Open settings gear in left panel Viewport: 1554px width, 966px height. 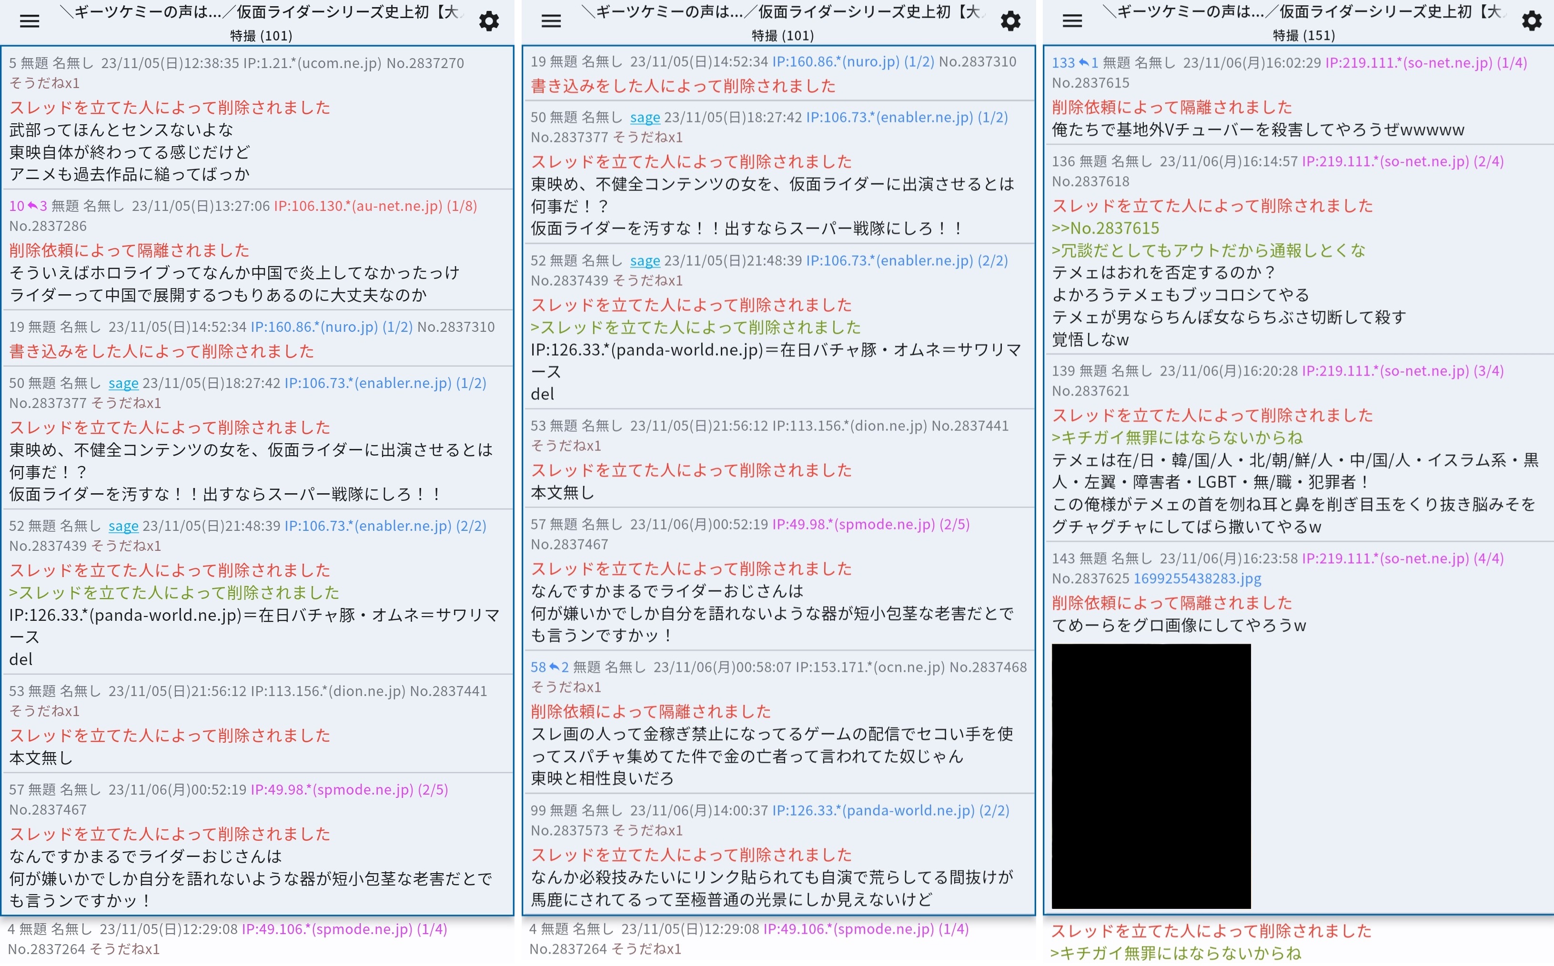click(489, 21)
